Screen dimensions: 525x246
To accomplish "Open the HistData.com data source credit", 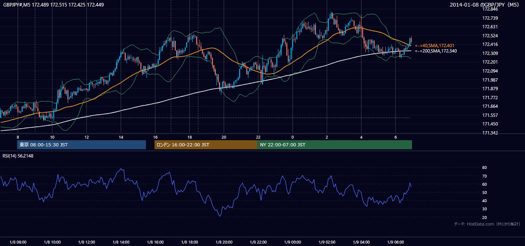I will tap(487, 224).
